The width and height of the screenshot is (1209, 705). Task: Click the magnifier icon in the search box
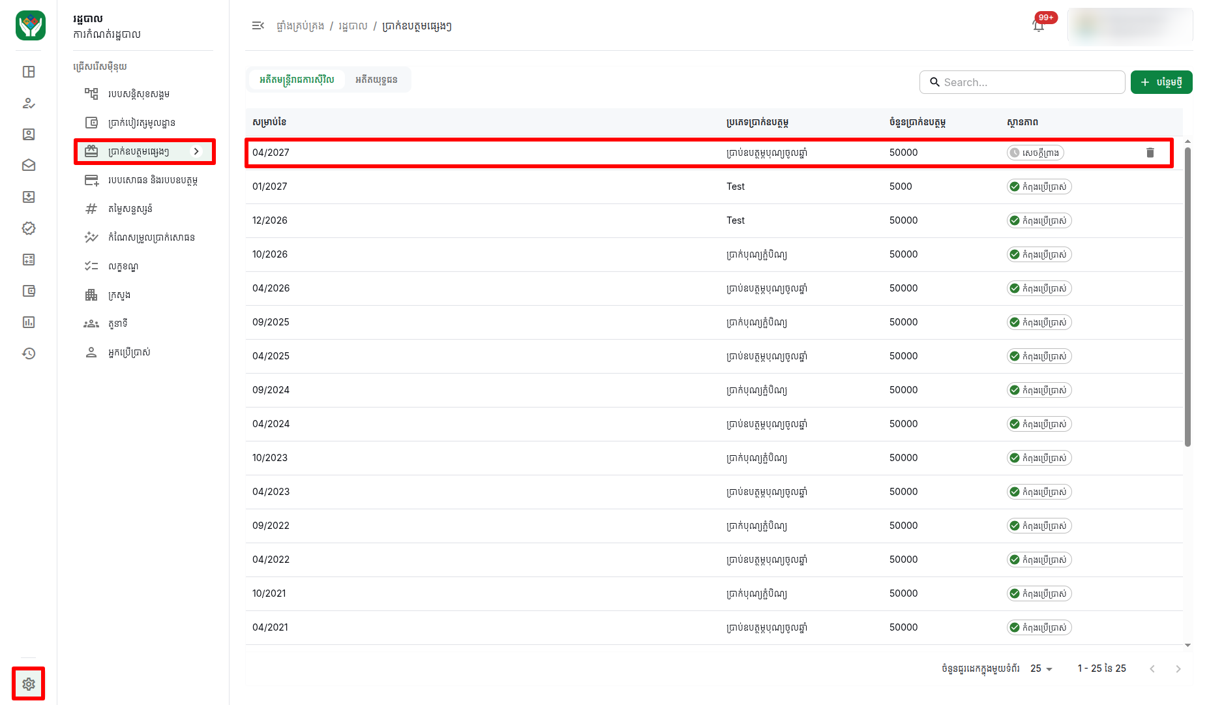(x=934, y=82)
